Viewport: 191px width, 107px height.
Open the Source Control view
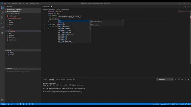tap(2, 18)
